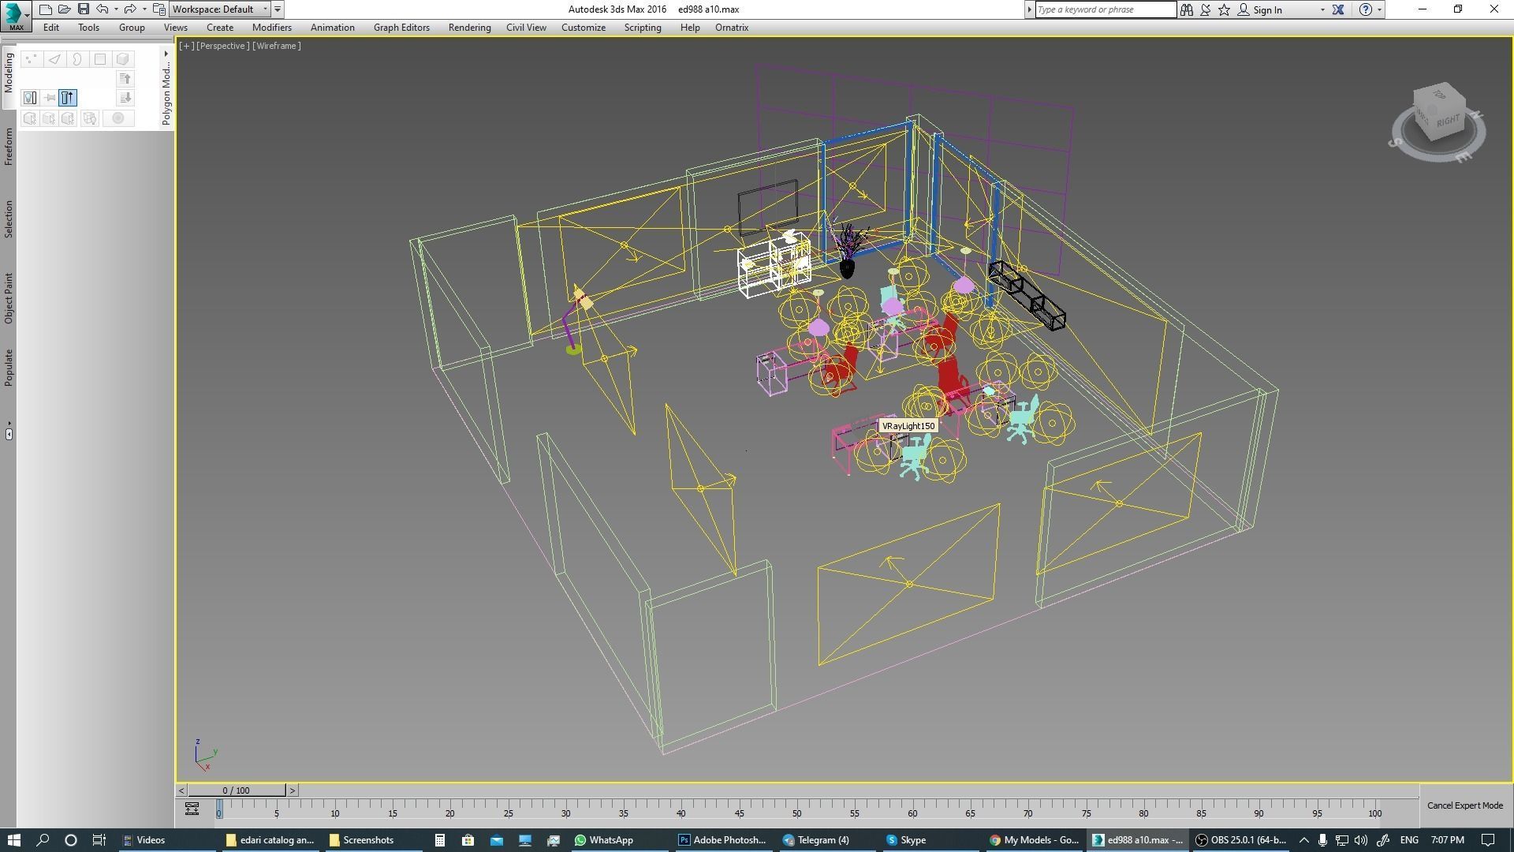Select Element sub-object mode in ribbon

click(123, 59)
